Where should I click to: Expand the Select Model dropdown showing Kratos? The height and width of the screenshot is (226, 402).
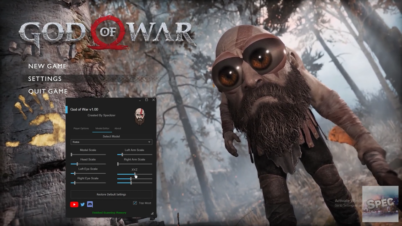[111, 142]
